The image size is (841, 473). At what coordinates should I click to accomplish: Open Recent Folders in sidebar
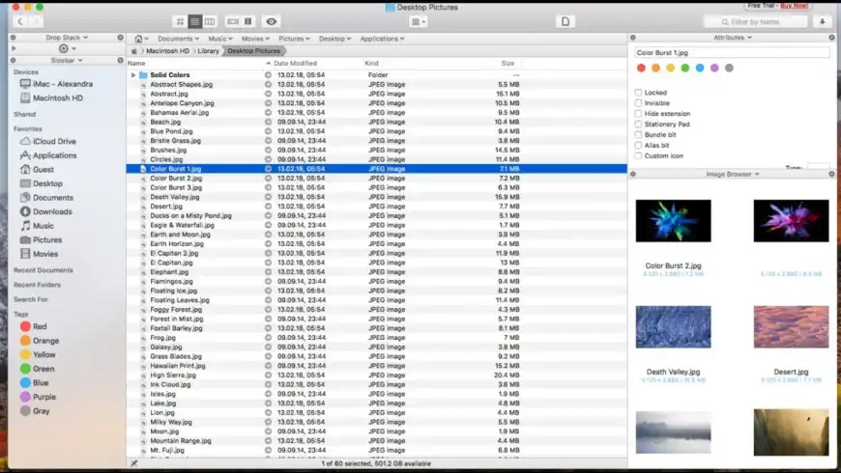37,285
